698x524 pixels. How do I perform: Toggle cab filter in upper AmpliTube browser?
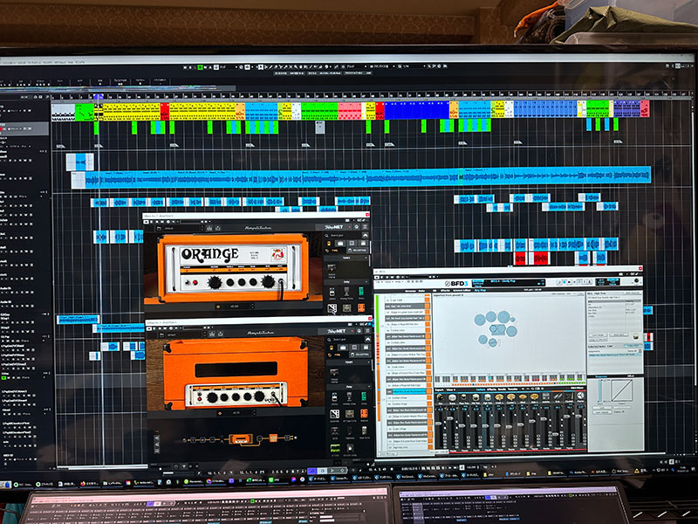(352, 244)
